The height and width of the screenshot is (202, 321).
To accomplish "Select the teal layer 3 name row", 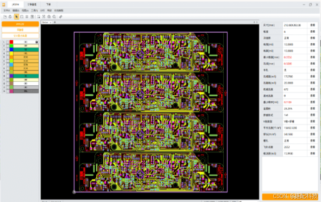I will (26, 50).
